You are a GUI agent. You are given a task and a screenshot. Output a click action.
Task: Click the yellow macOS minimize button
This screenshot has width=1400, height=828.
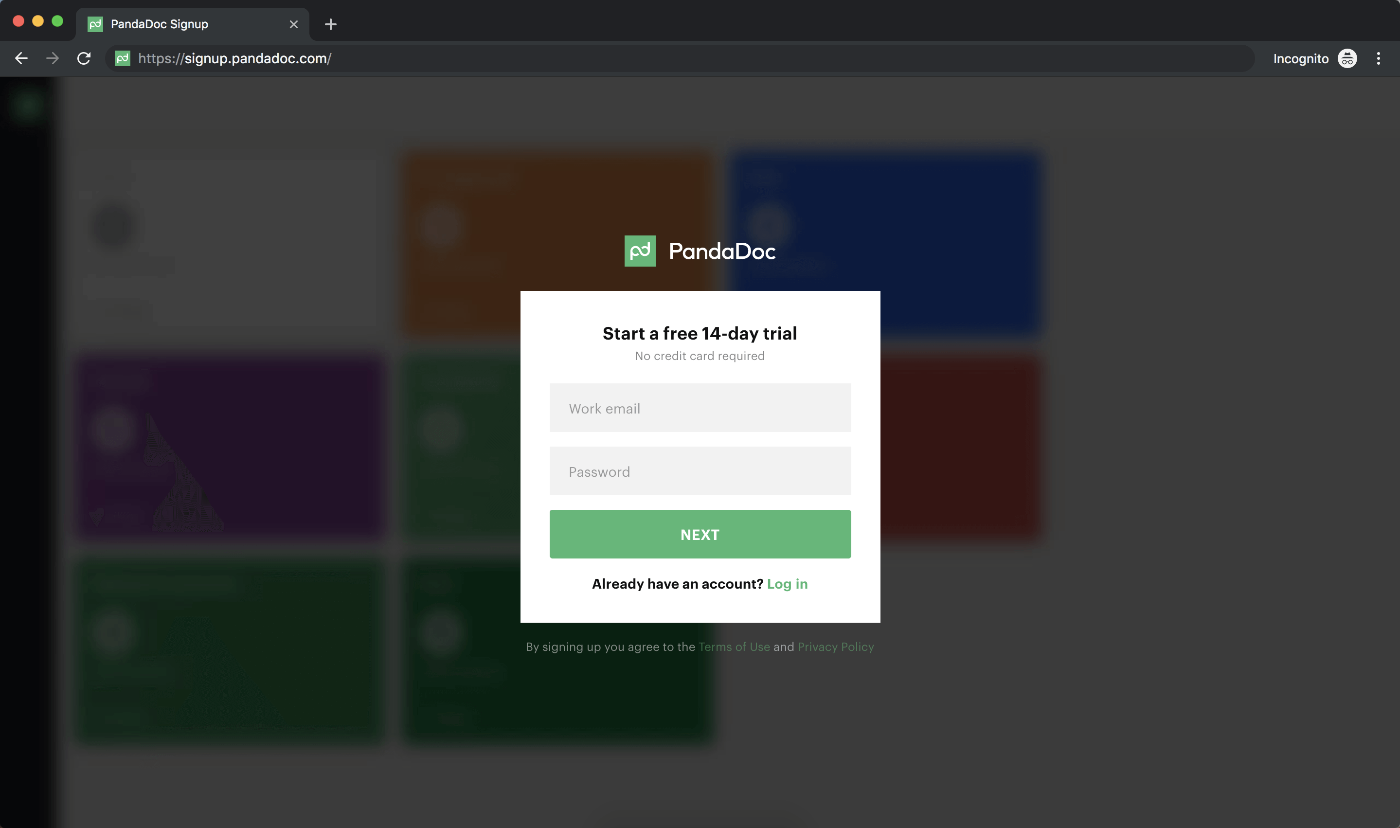click(38, 21)
